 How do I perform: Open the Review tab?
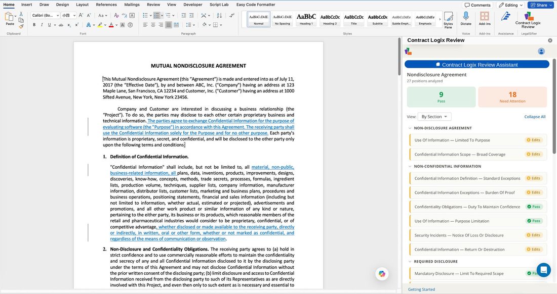tap(153, 5)
